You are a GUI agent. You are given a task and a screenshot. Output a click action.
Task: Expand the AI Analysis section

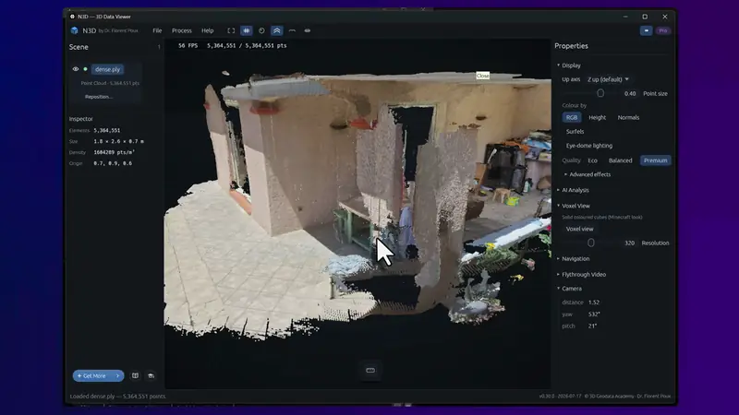tap(573, 190)
